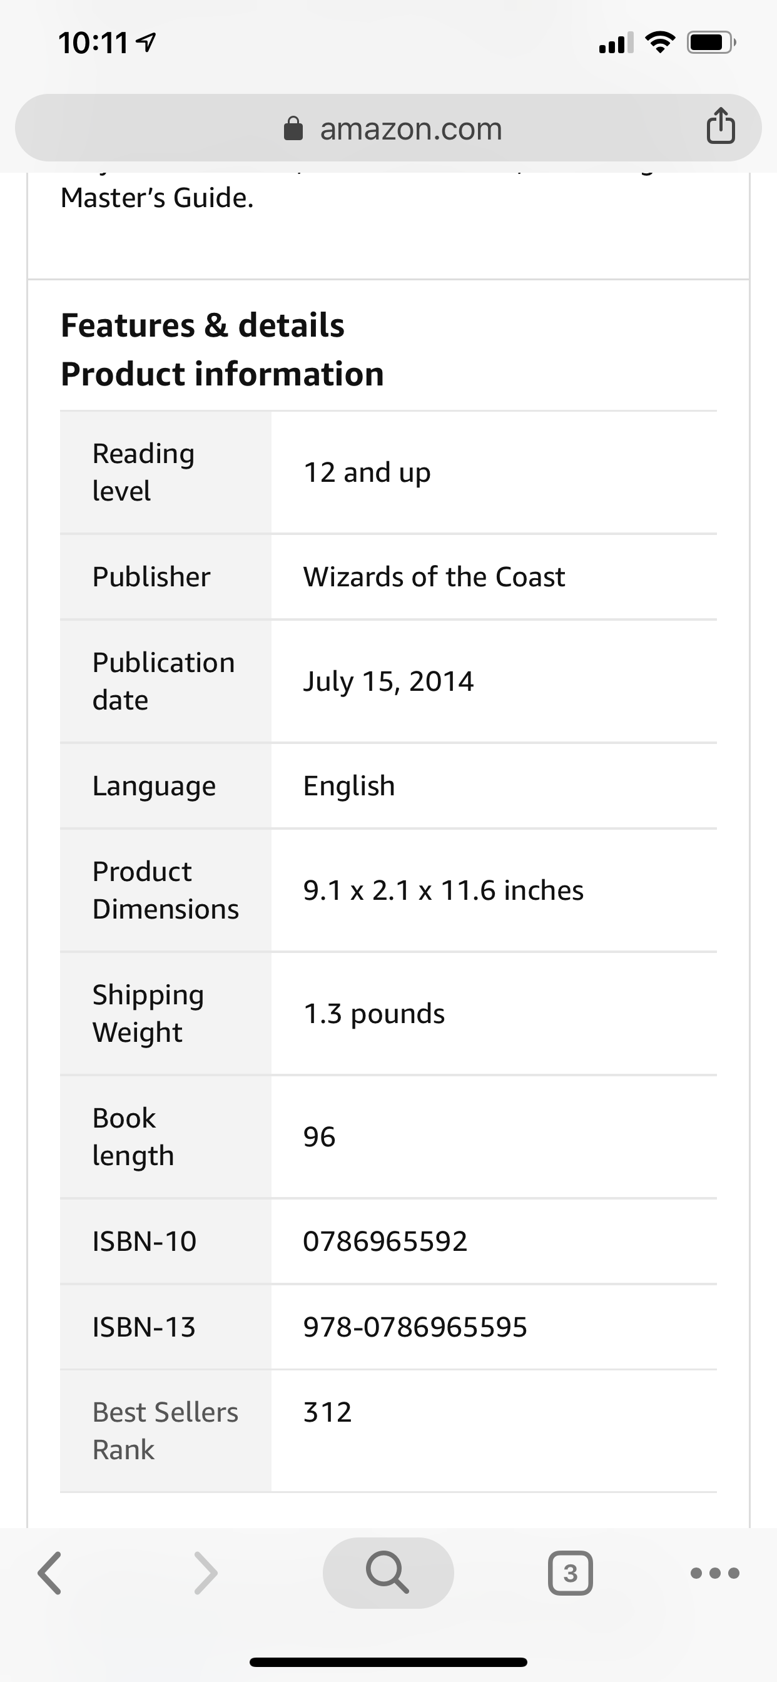This screenshot has height=1682, width=777.
Task: Tap the 10:11 clock in status bar
Action: tap(93, 44)
